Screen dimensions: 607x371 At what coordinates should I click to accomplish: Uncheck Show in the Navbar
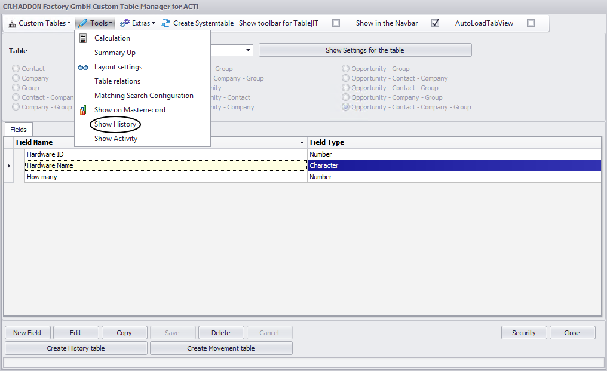(435, 23)
